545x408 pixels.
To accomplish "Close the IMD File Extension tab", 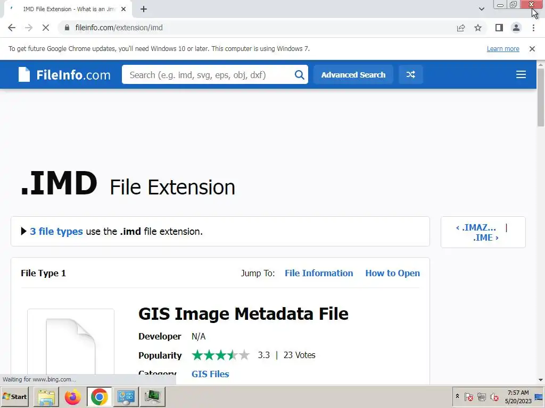I will pos(123,9).
